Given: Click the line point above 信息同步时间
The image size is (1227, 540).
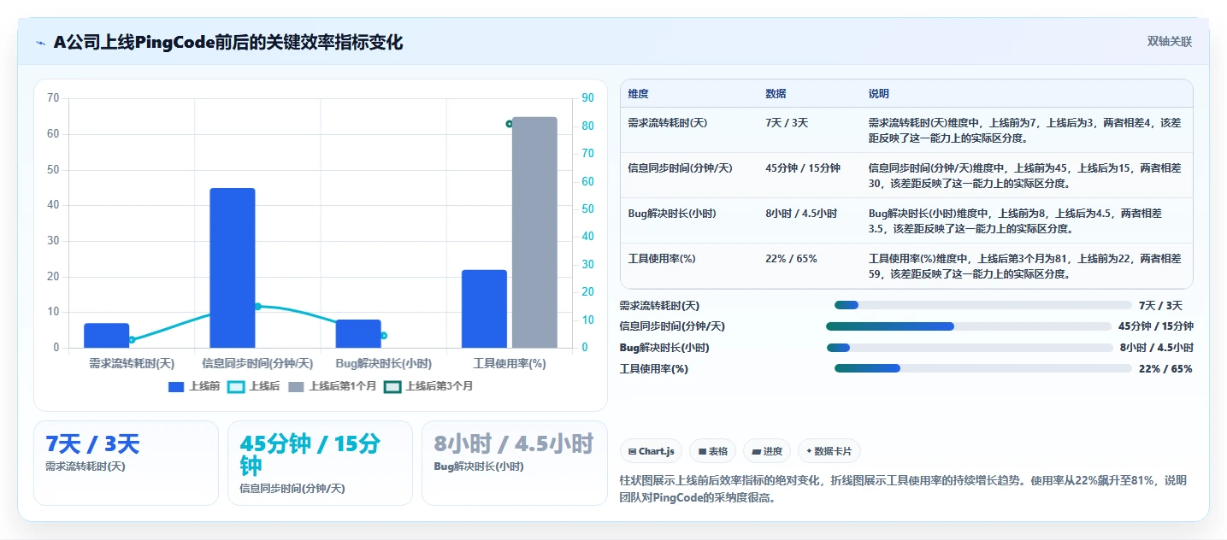Looking at the screenshot, I should point(257,306).
